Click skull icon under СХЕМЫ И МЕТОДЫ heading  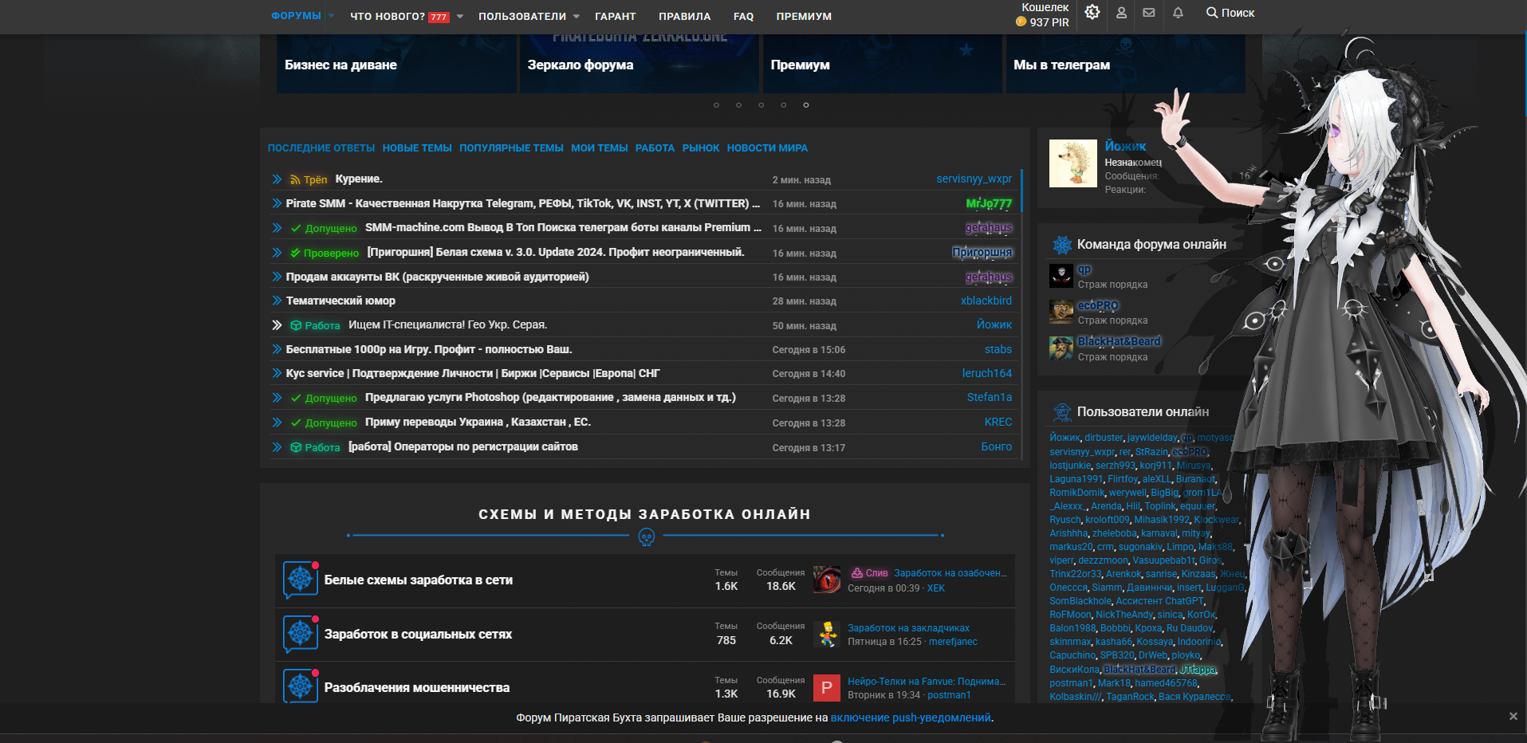(x=647, y=537)
